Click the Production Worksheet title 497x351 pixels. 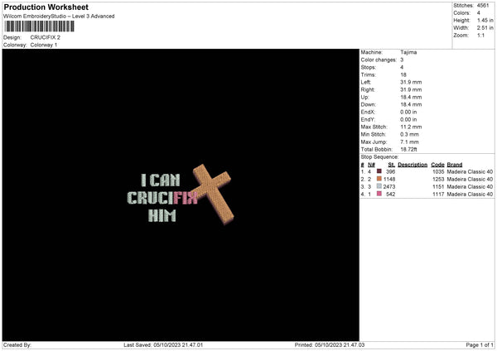46,7
